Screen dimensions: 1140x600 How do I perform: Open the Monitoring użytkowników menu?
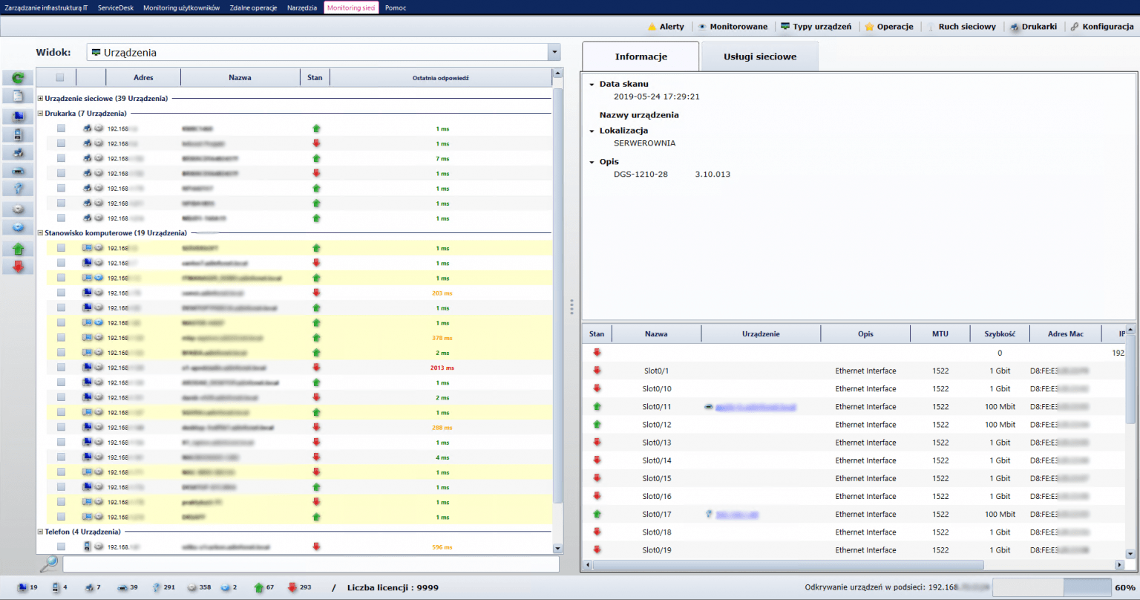180,7
